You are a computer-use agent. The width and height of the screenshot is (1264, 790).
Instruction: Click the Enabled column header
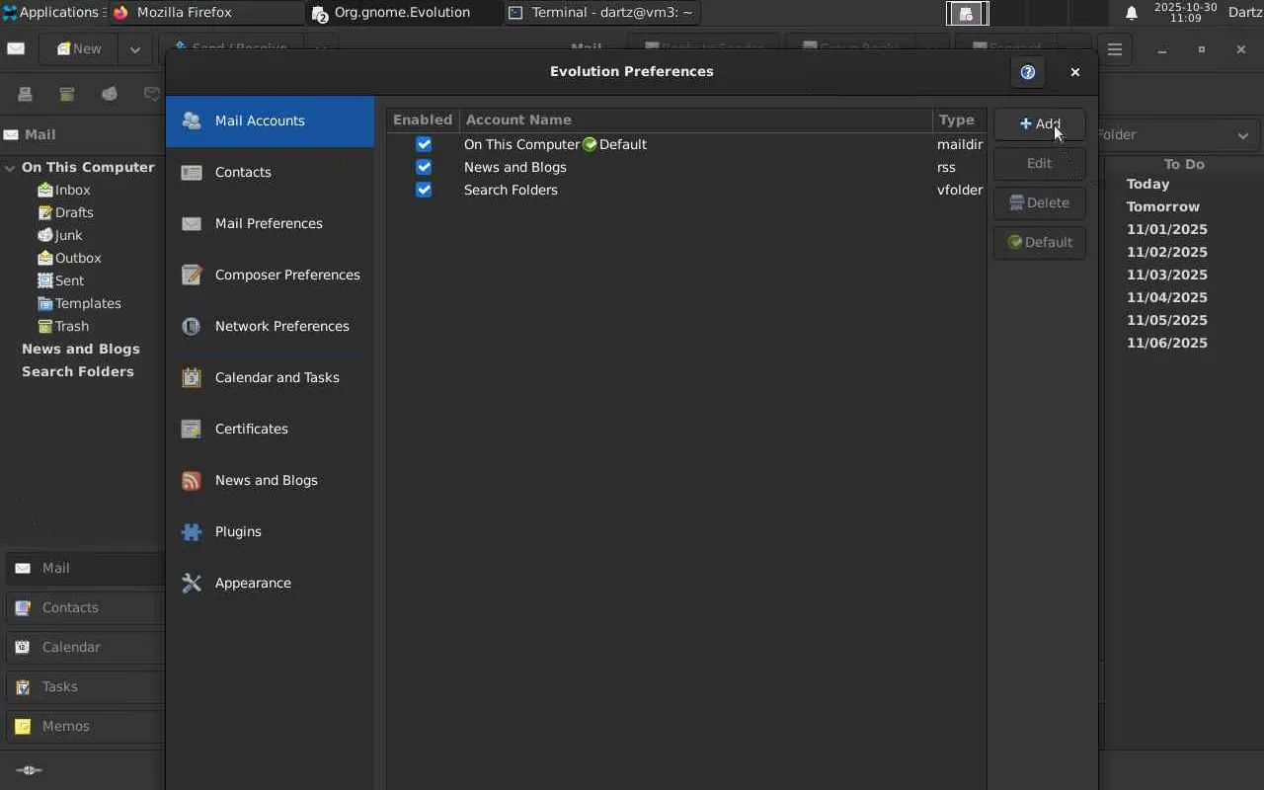pos(423,119)
